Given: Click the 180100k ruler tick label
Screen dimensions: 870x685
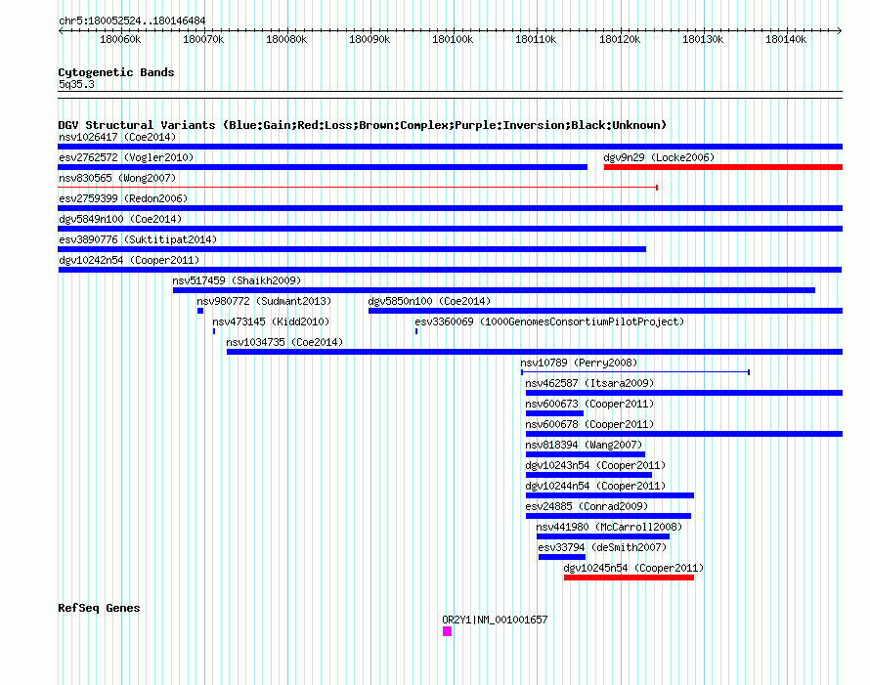Looking at the screenshot, I should [x=453, y=39].
